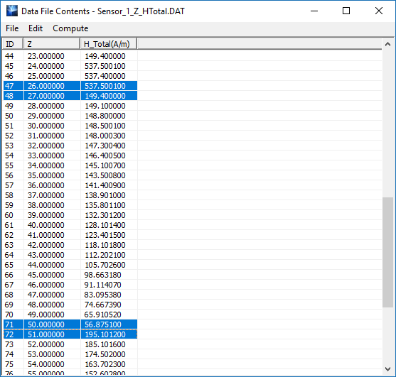This screenshot has width=396, height=377.
Task: Click the H_Total(A/m) column header
Action: click(x=109, y=44)
